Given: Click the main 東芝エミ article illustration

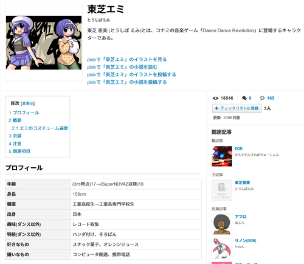Looking at the screenshot, I should [x=44, y=43].
